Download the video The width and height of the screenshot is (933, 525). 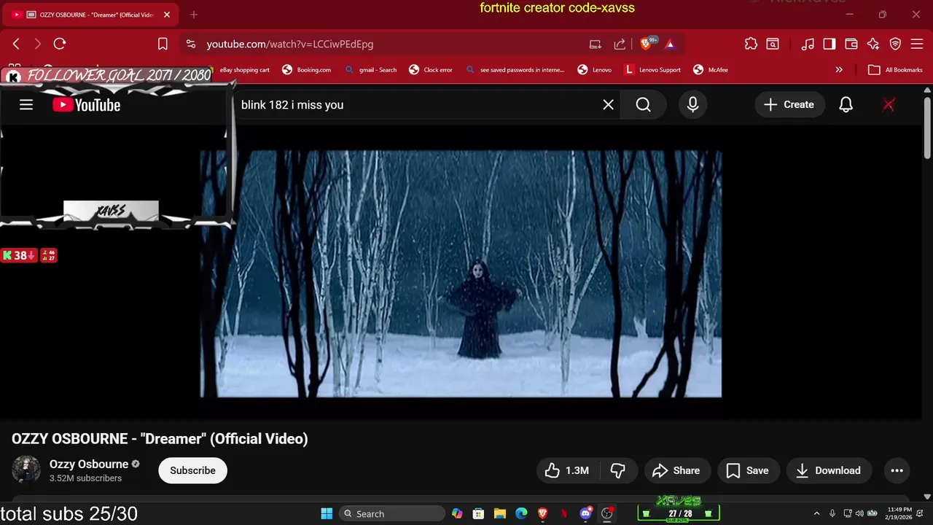coord(829,470)
